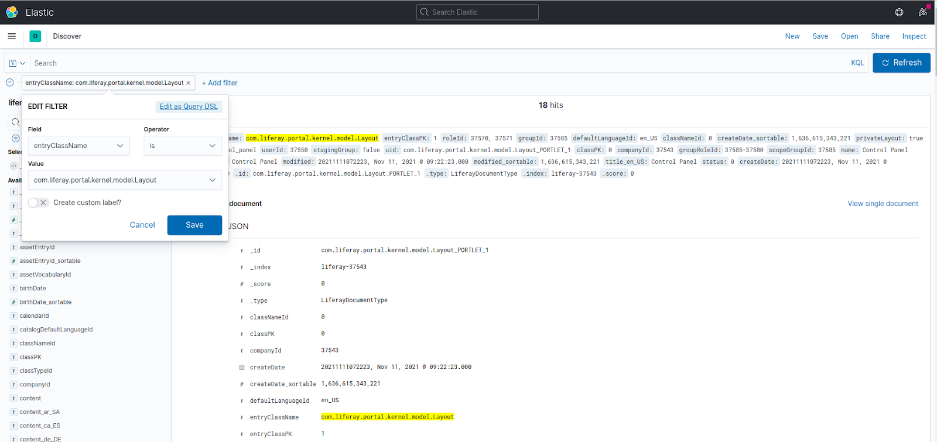This screenshot has width=937, height=442.
Task: Click the Add filter link
Action: pyautogui.click(x=220, y=83)
